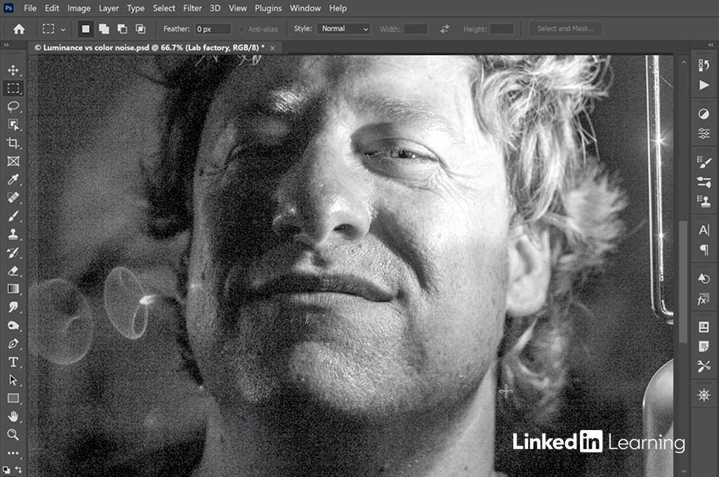Select the Horizontal Type tool
719x477 pixels.
pyautogui.click(x=13, y=362)
